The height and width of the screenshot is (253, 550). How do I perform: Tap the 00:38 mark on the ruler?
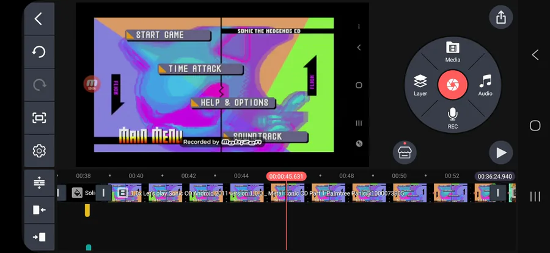pyautogui.click(x=83, y=176)
